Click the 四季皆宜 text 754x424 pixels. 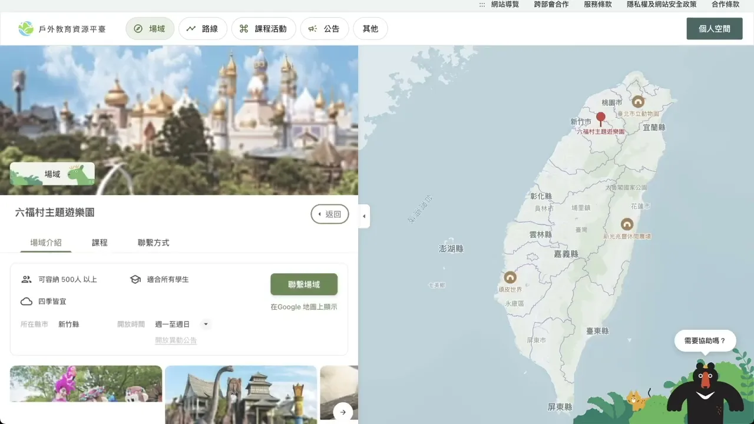click(52, 302)
